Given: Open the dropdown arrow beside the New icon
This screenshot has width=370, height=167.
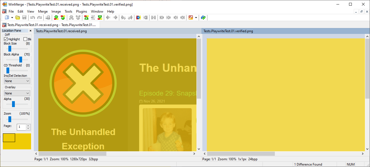Looking at the screenshot, I should (x=12, y=18).
